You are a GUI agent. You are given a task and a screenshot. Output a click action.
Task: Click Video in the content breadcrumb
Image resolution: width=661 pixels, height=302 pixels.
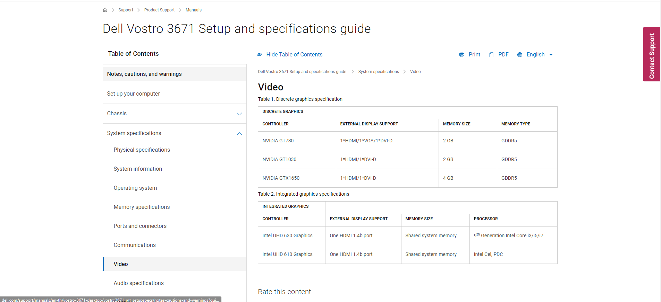coord(415,72)
